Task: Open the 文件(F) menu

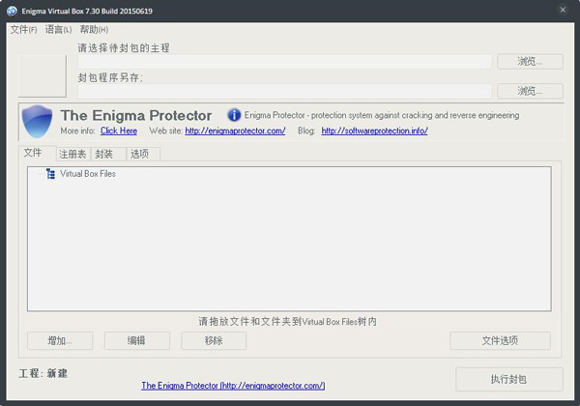Action: pos(23,30)
